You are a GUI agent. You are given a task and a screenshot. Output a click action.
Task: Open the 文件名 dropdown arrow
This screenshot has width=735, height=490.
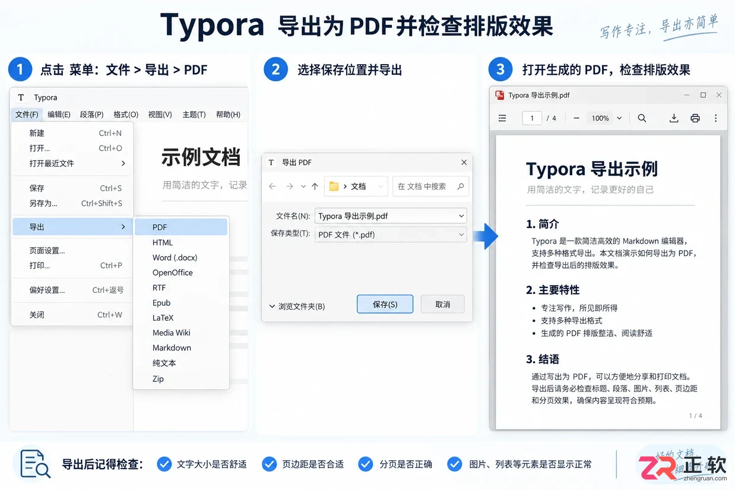coord(461,216)
